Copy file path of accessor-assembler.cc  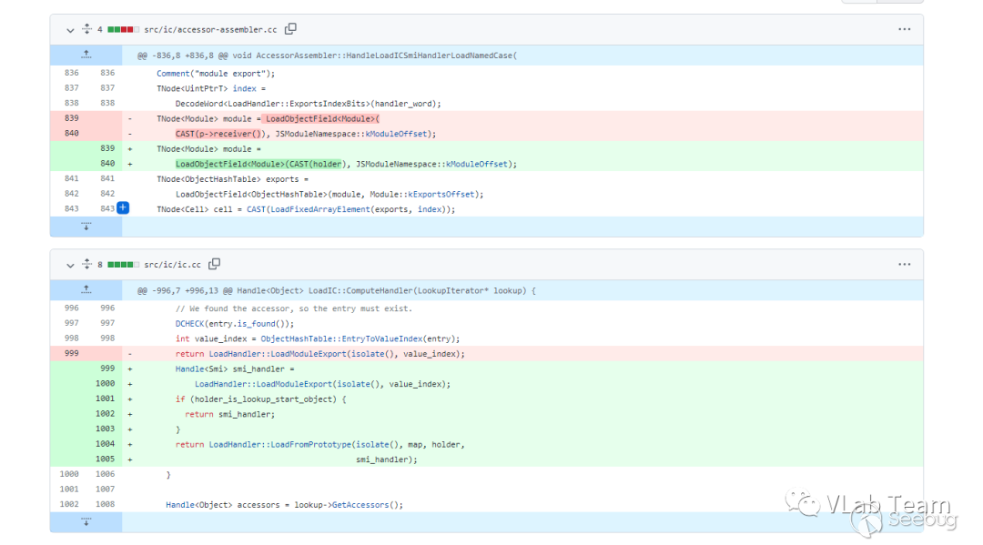pyautogui.click(x=290, y=30)
